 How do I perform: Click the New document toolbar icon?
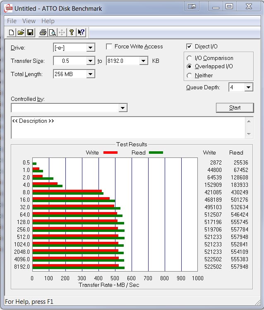coord(12,32)
